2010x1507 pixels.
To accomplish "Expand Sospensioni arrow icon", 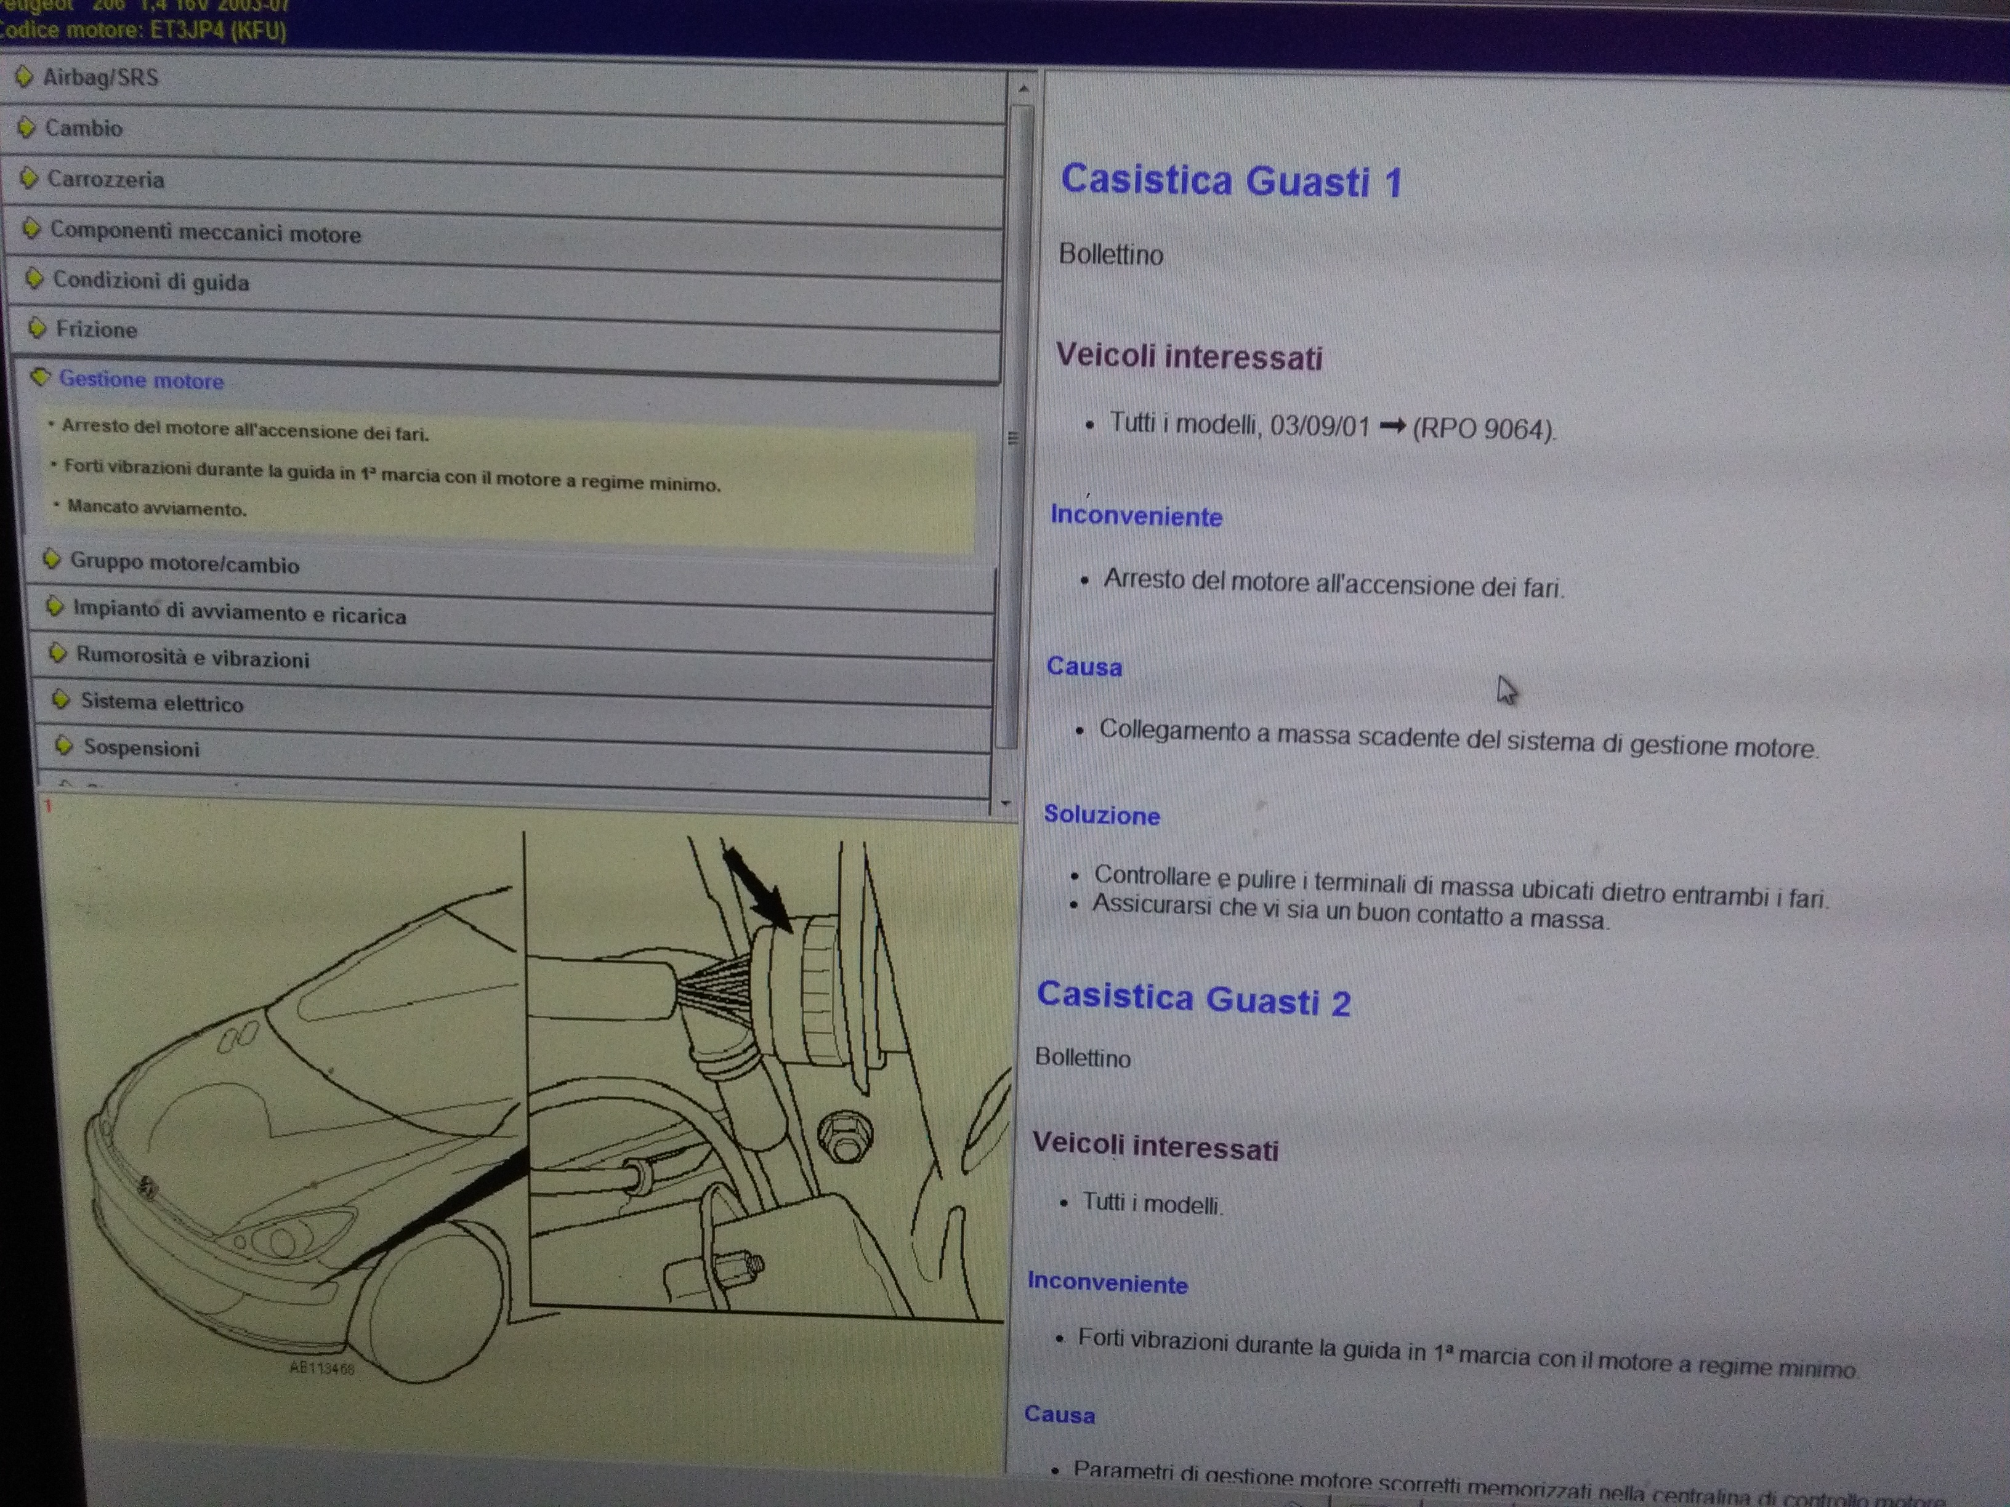I will (63, 745).
